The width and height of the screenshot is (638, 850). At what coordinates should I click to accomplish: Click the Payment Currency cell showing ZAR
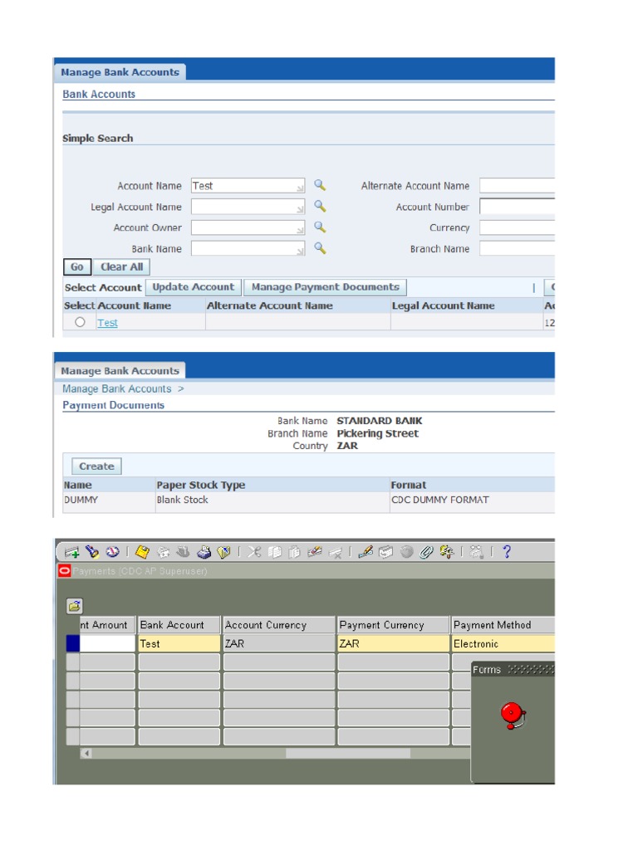(393, 643)
